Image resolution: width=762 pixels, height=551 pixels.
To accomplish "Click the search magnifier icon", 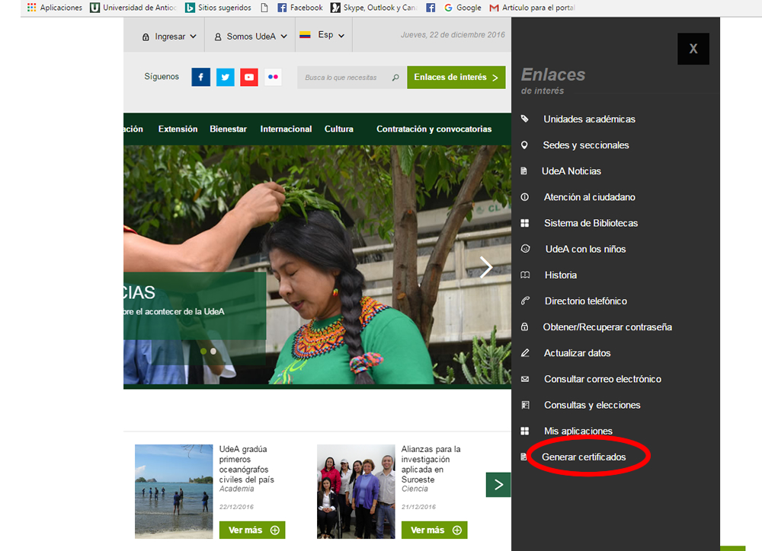I will pyautogui.click(x=395, y=78).
